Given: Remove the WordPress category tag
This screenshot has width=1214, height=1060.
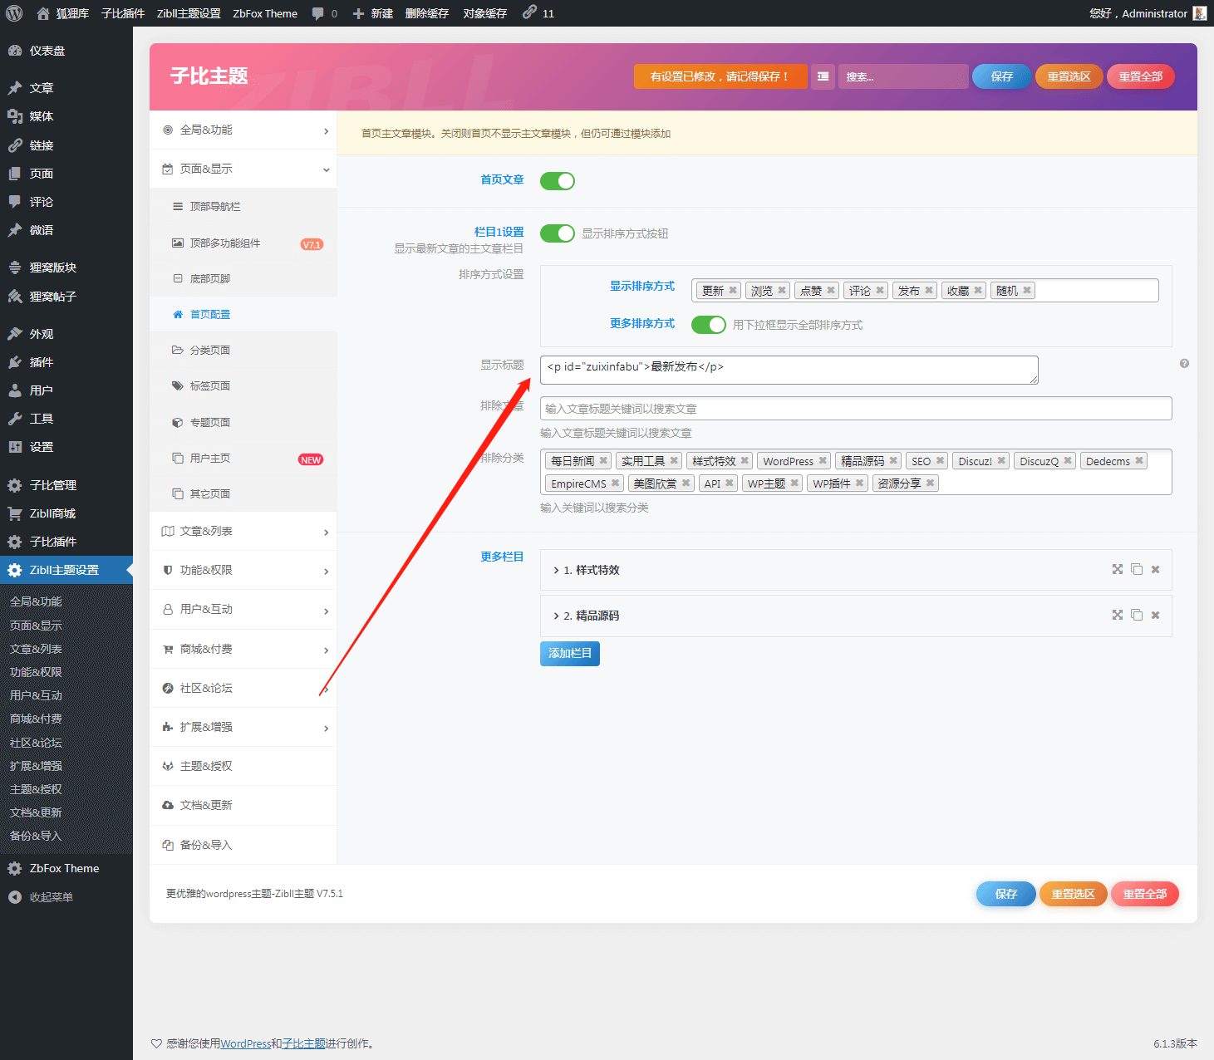Looking at the screenshot, I should 823,461.
